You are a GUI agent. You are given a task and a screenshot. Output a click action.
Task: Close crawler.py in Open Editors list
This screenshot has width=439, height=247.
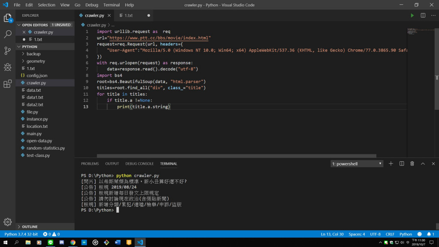pyautogui.click(x=24, y=32)
